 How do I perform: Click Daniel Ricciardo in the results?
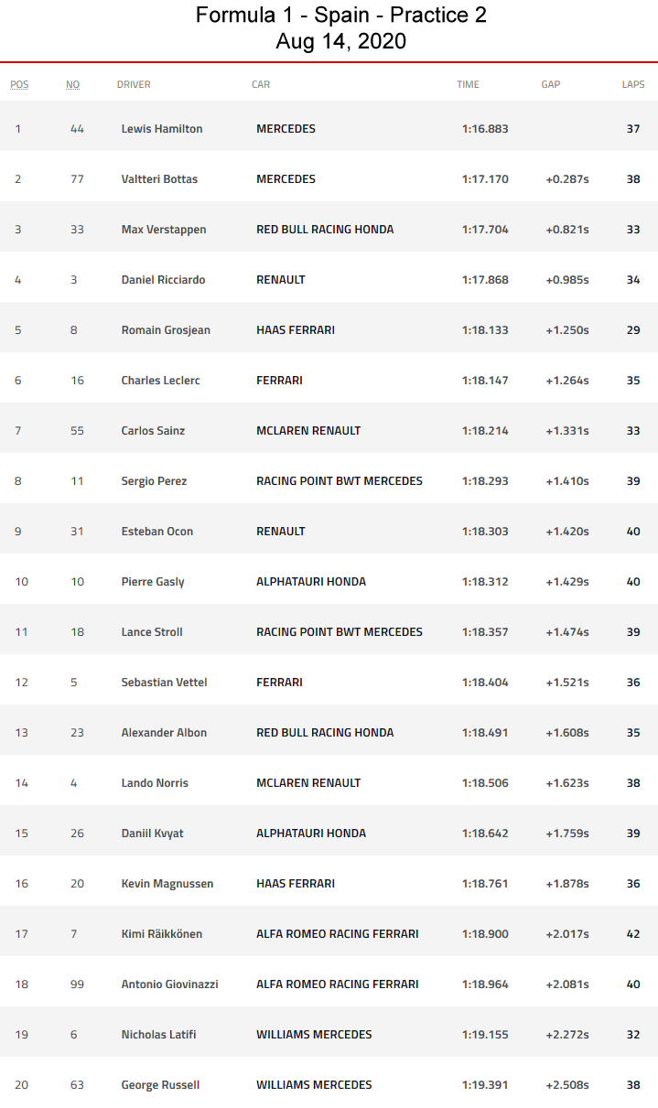pyautogui.click(x=164, y=280)
